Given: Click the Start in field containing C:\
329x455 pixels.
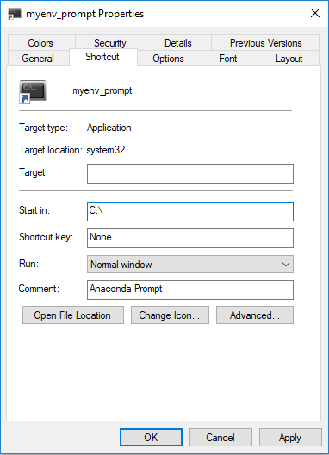Looking at the screenshot, I should [190, 211].
